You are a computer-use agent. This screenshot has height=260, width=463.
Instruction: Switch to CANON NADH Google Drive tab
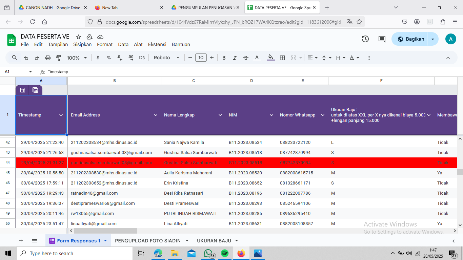(x=53, y=7)
